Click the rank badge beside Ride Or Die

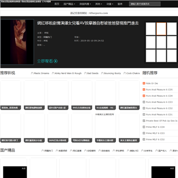(144, 84)
